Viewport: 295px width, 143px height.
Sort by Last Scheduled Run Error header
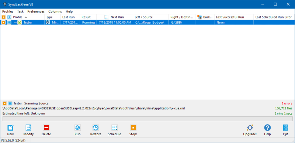(x=273, y=17)
